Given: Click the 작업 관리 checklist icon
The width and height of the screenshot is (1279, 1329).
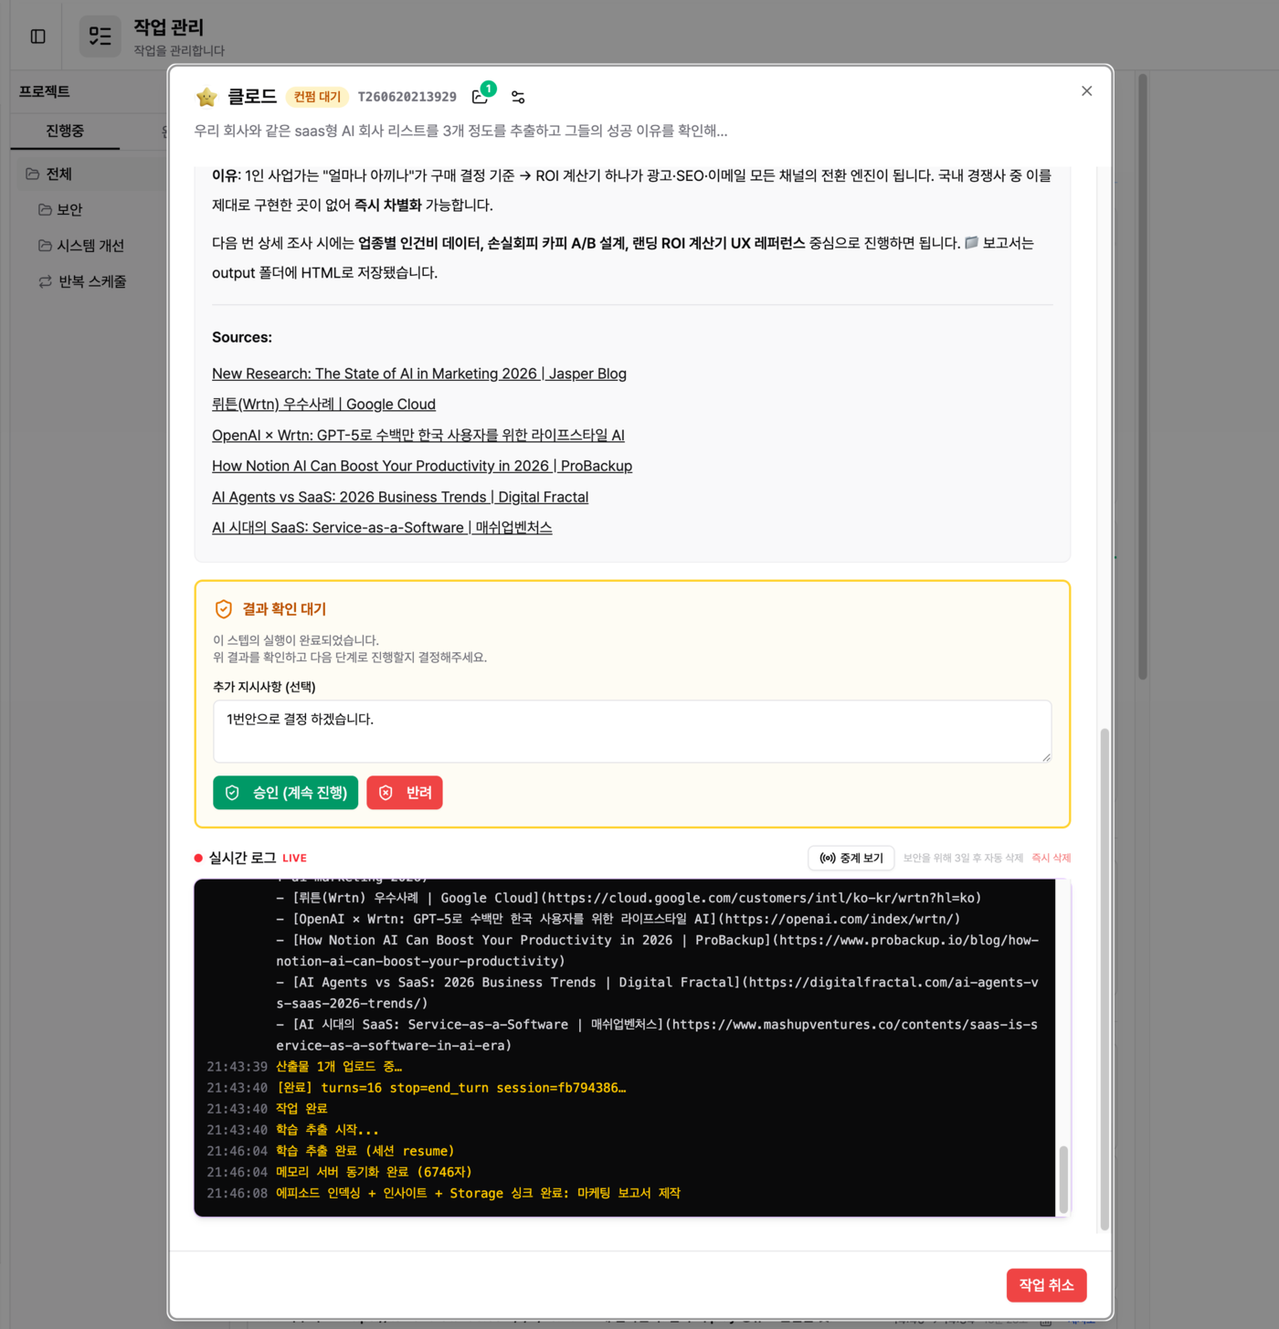Looking at the screenshot, I should [100, 37].
